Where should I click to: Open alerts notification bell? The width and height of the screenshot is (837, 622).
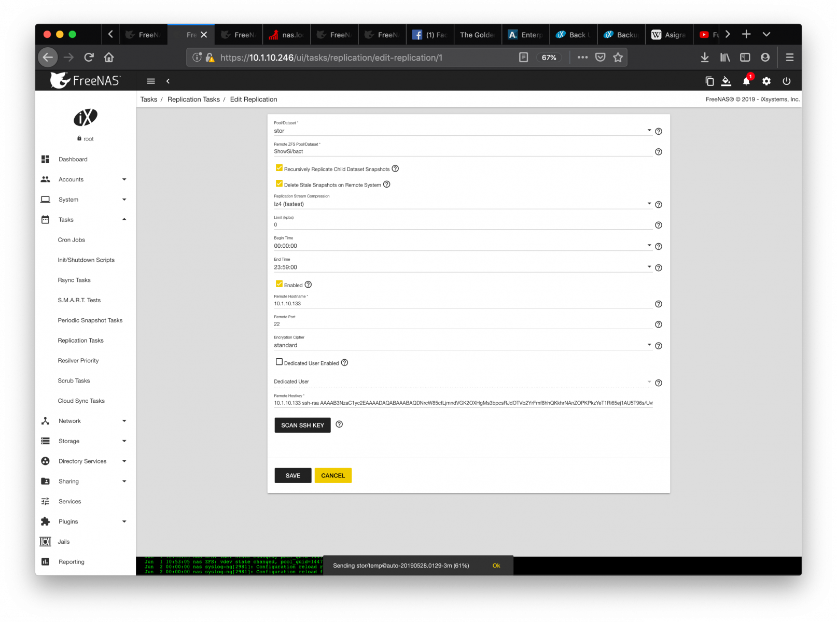746,81
